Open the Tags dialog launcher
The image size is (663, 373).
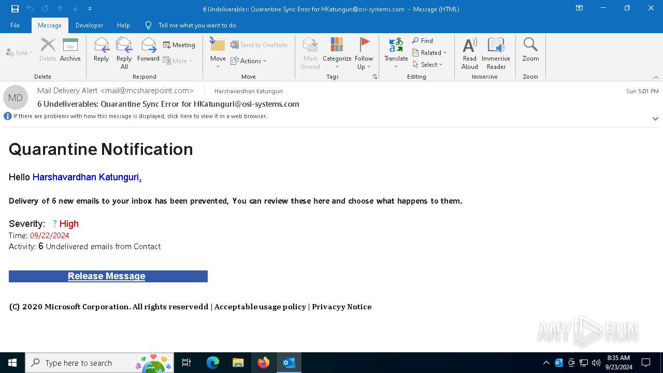375,77
